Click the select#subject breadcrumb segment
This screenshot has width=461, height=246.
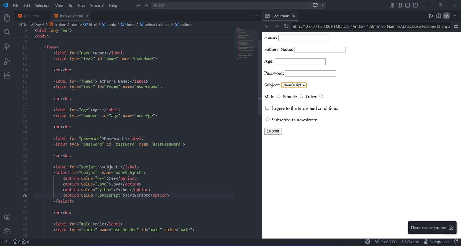[154, 25]
